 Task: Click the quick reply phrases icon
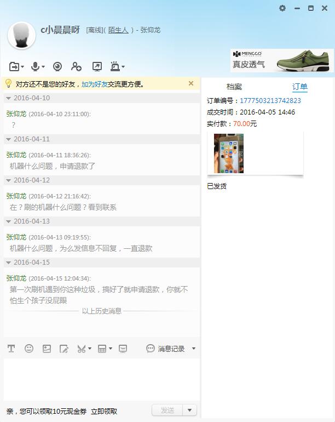click(x=123, y=349)
